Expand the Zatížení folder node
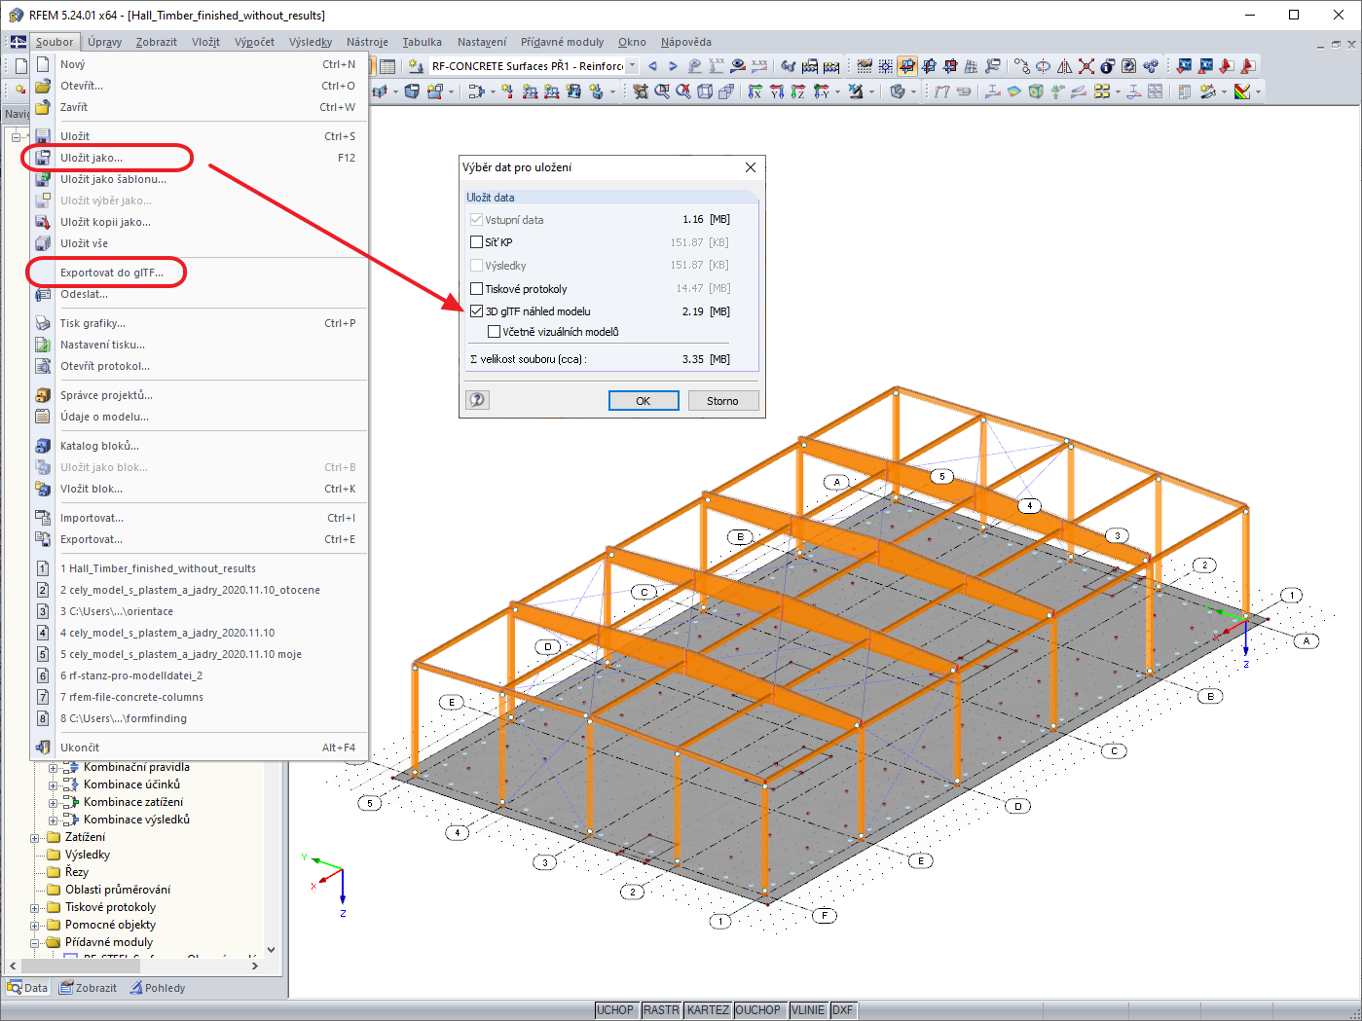 pyautogui.click(x=35, y=837)
